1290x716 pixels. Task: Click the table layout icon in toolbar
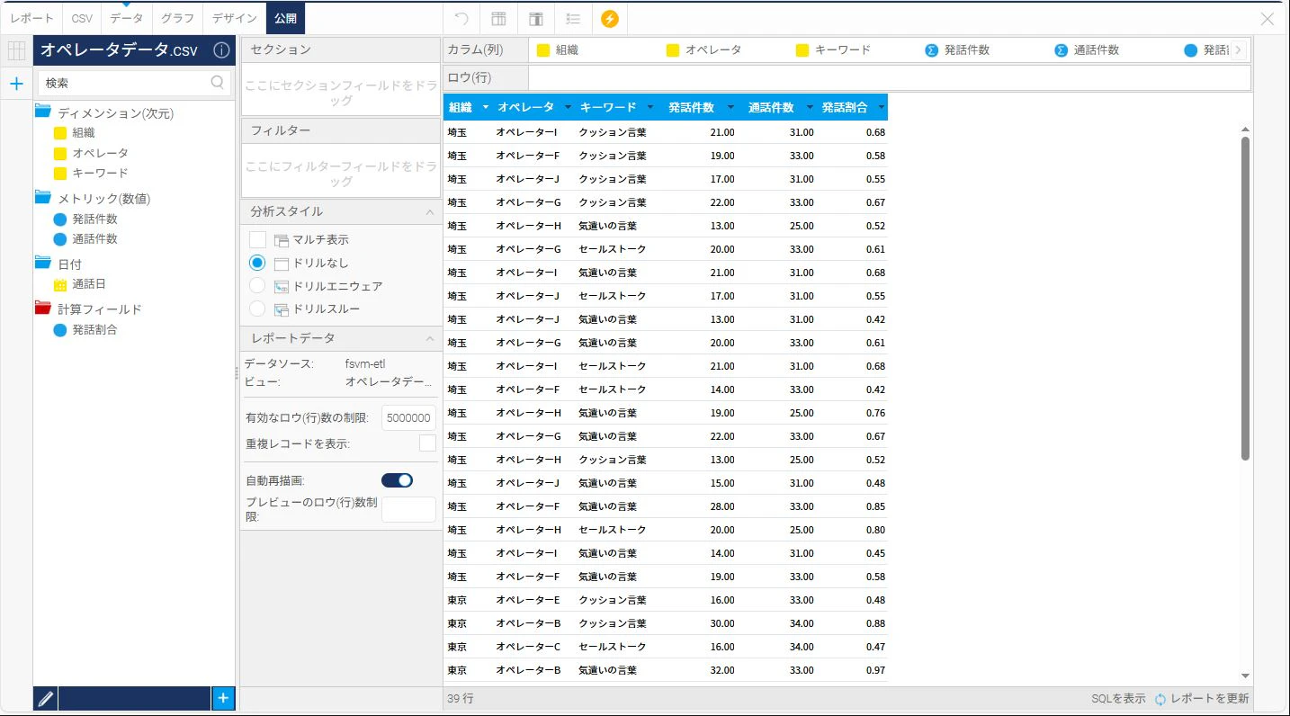[x=498, y=18]
